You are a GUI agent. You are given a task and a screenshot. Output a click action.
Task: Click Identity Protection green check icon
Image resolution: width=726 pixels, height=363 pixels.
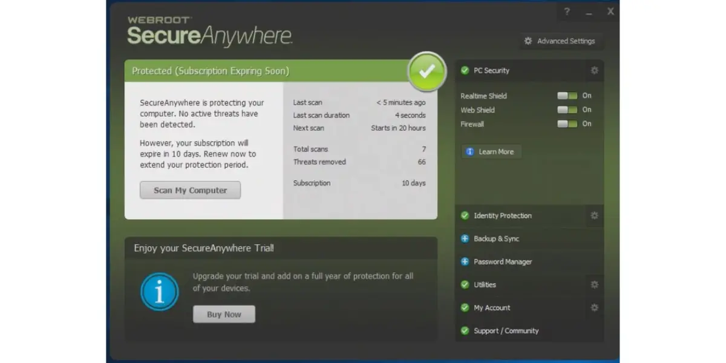click(465, 215)
